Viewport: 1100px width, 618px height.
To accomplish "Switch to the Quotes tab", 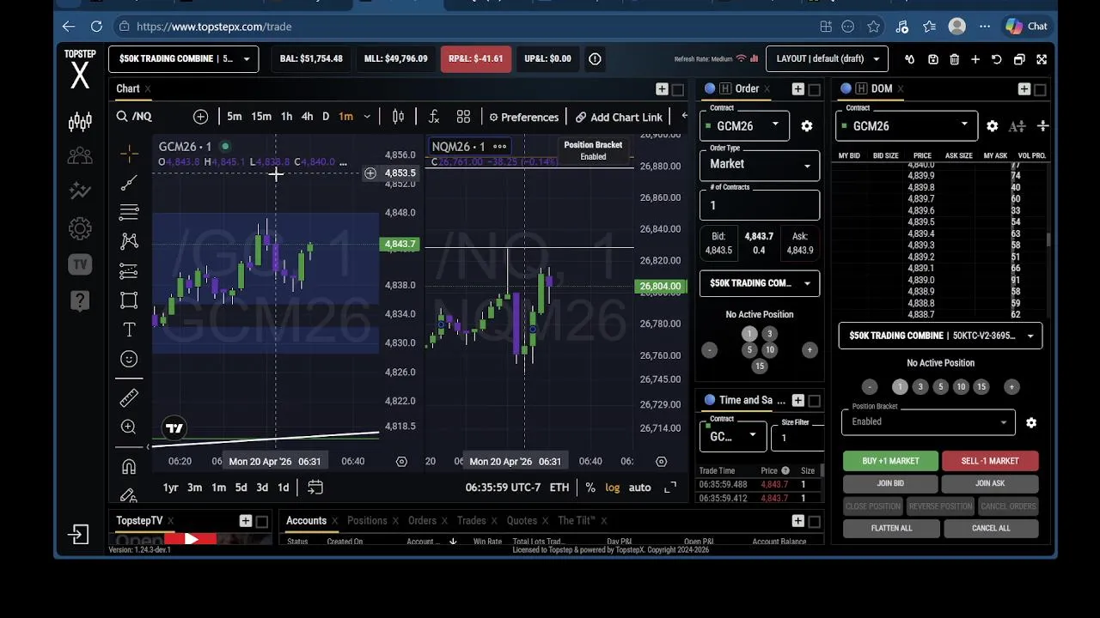I will [x=522, y=520].
